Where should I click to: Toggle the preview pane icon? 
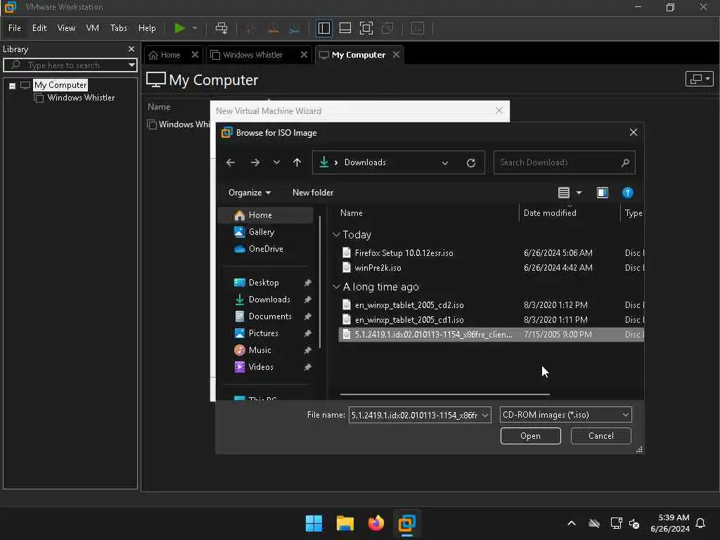click(x=602, y=193)
